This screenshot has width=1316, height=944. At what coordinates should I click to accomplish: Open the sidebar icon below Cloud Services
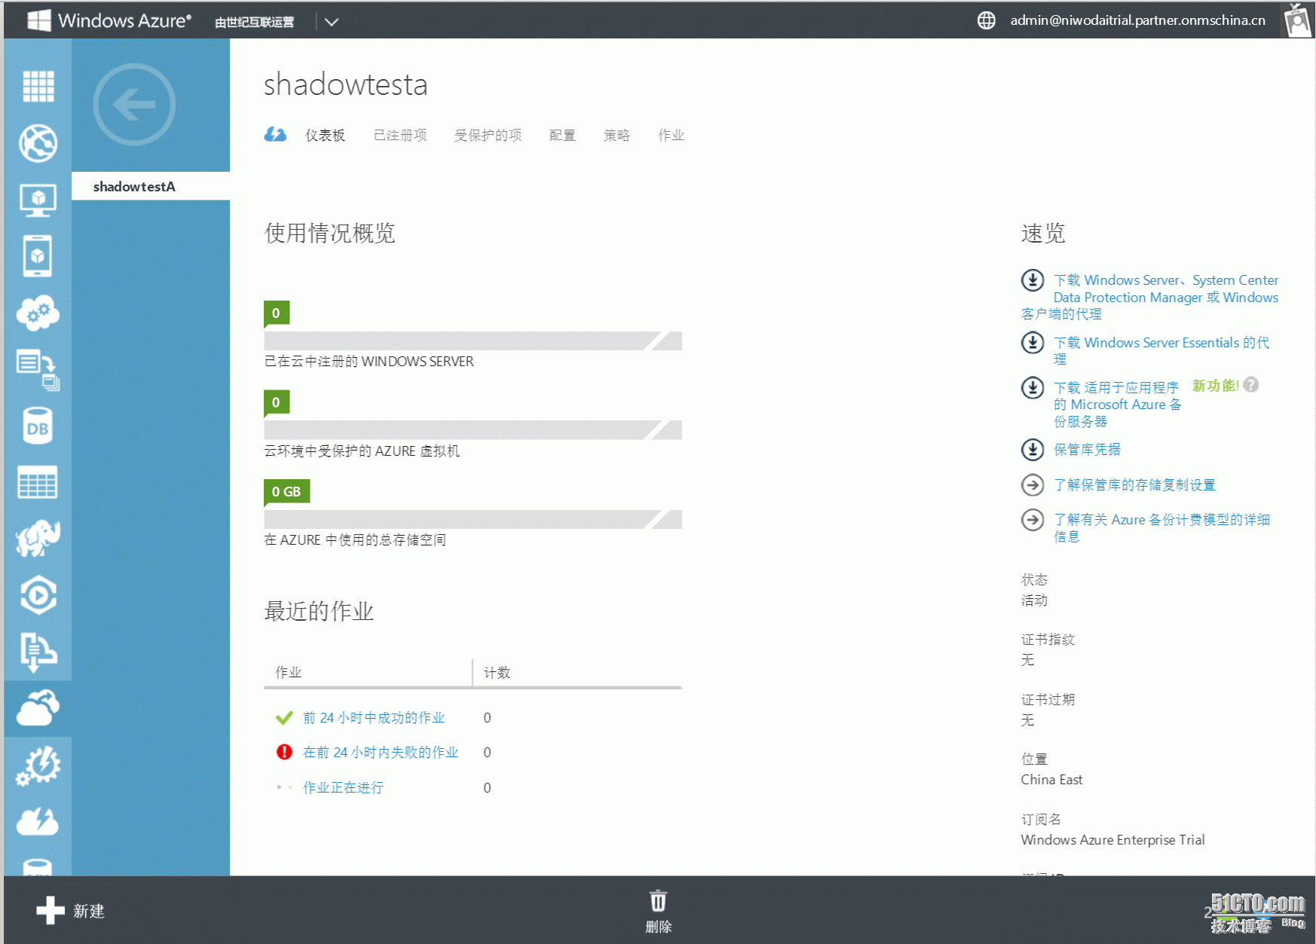pyautogui.click(x=38, y=369)
